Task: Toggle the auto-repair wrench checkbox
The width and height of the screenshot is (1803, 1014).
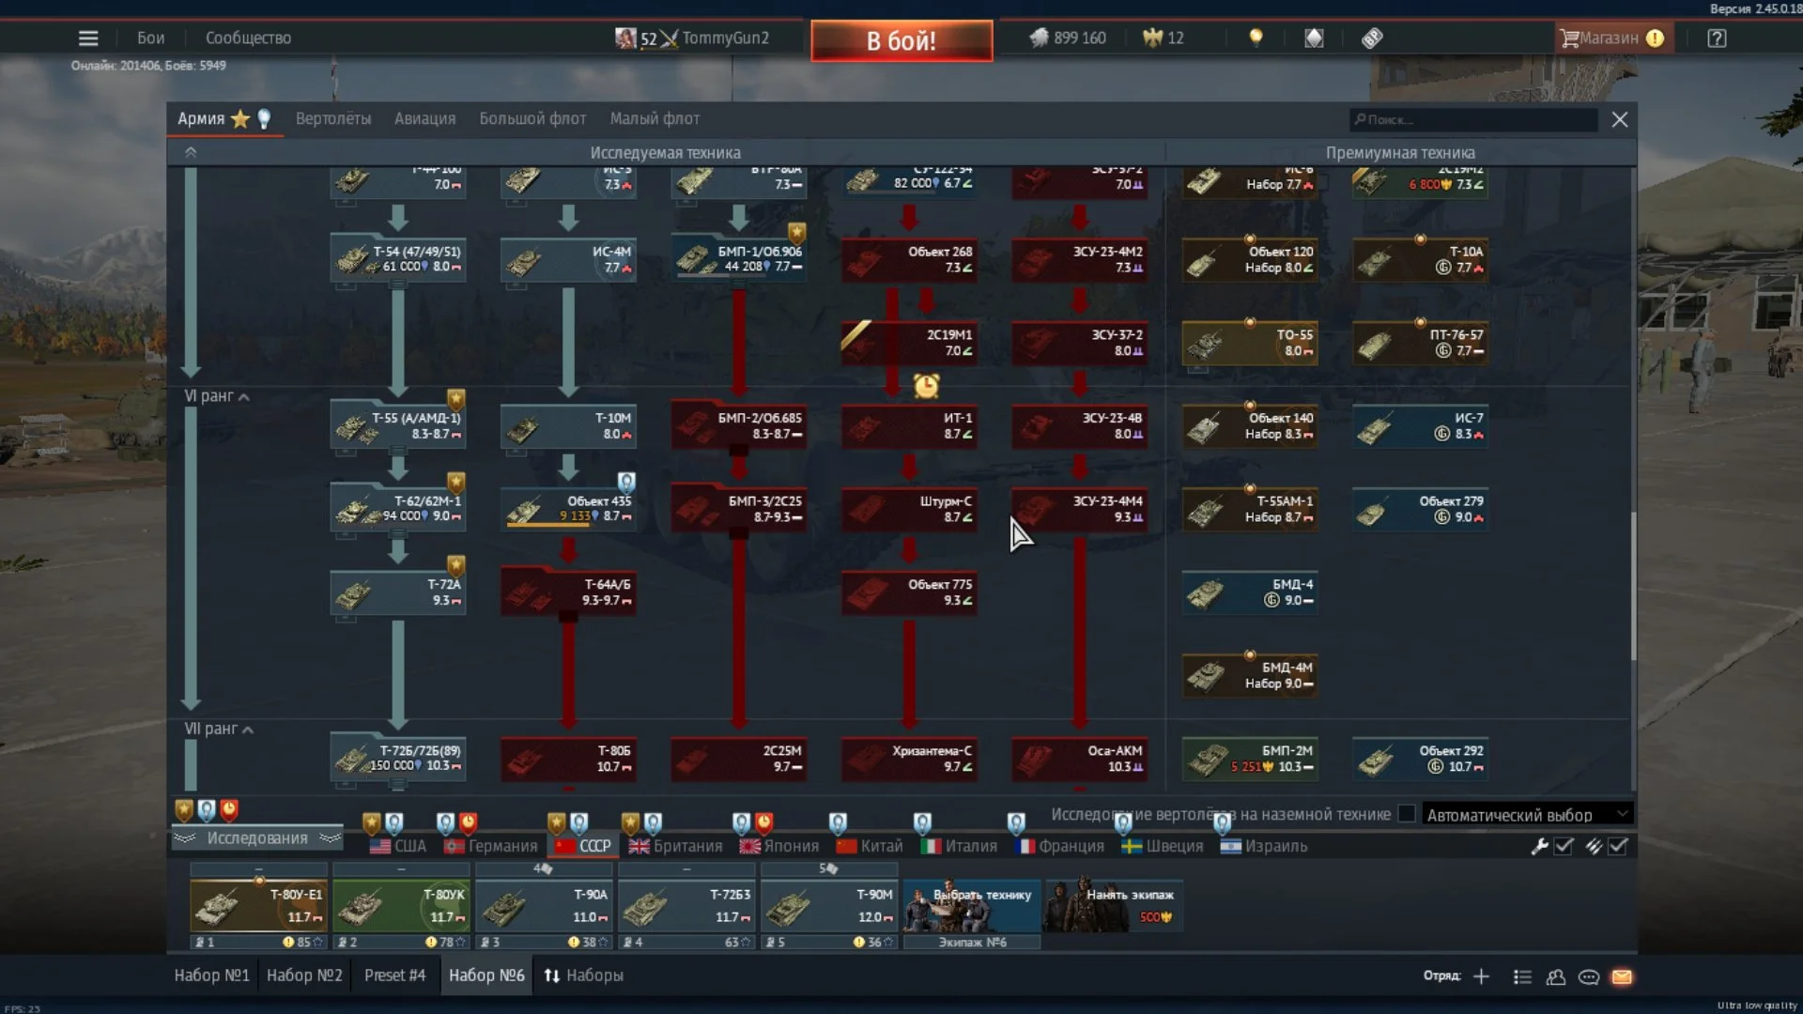Action: click(x=1564, y=846)
